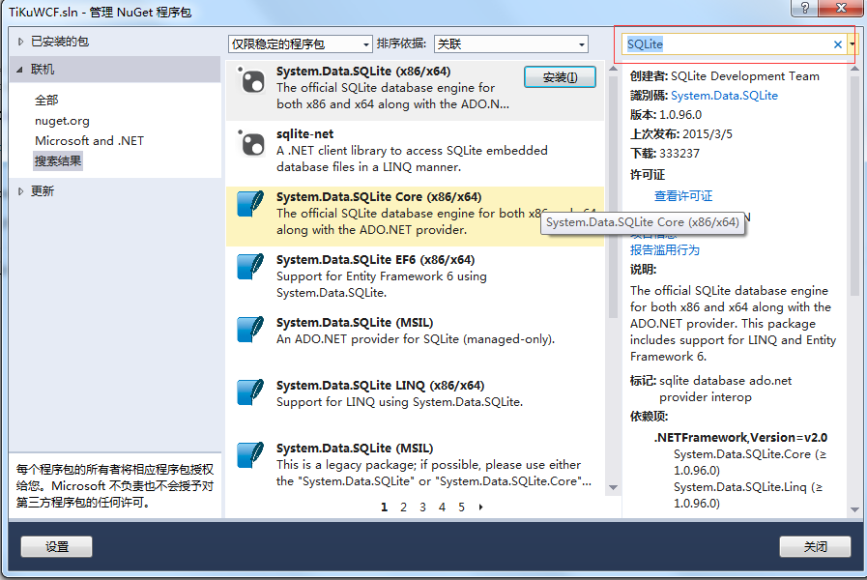
Task: Click the details pane scroll-up arrow
Action: pyautogui.click(x=854, y=69)
